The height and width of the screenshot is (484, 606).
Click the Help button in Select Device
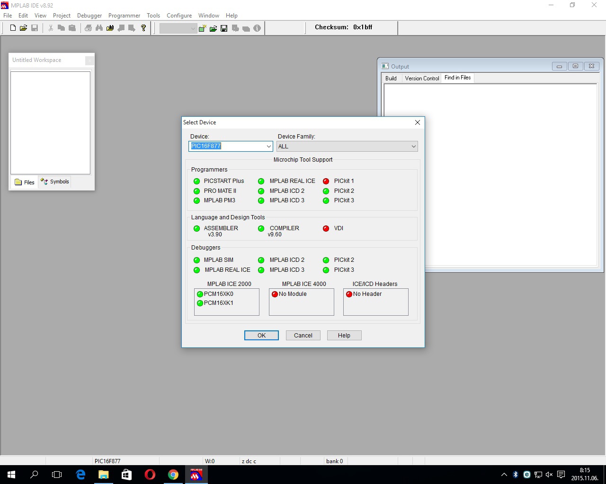click(344, 336)
